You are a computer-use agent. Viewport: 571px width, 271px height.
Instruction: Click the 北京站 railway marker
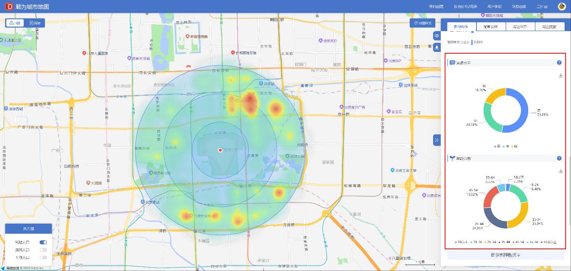click(260, 83)
